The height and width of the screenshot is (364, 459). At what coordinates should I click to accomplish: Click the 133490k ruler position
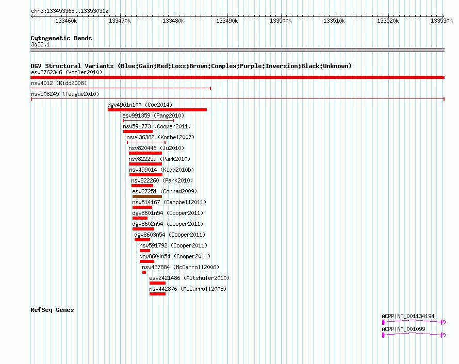pos(227,21)
